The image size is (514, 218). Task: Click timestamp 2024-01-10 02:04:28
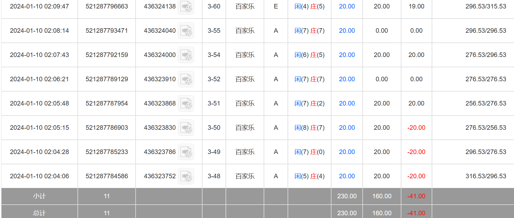[x=39, y=152]
